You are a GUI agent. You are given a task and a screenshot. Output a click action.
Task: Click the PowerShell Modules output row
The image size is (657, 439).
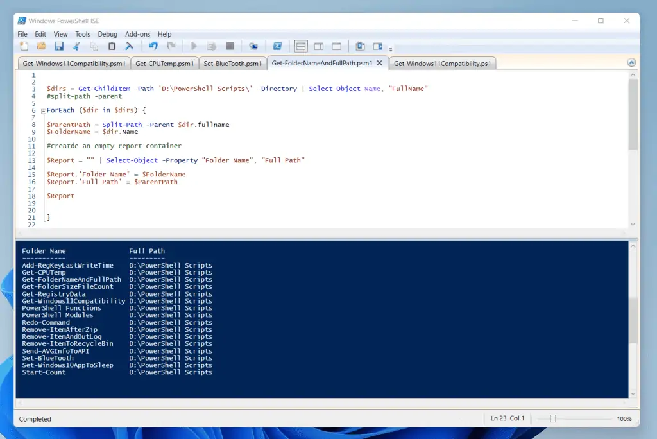117,315
